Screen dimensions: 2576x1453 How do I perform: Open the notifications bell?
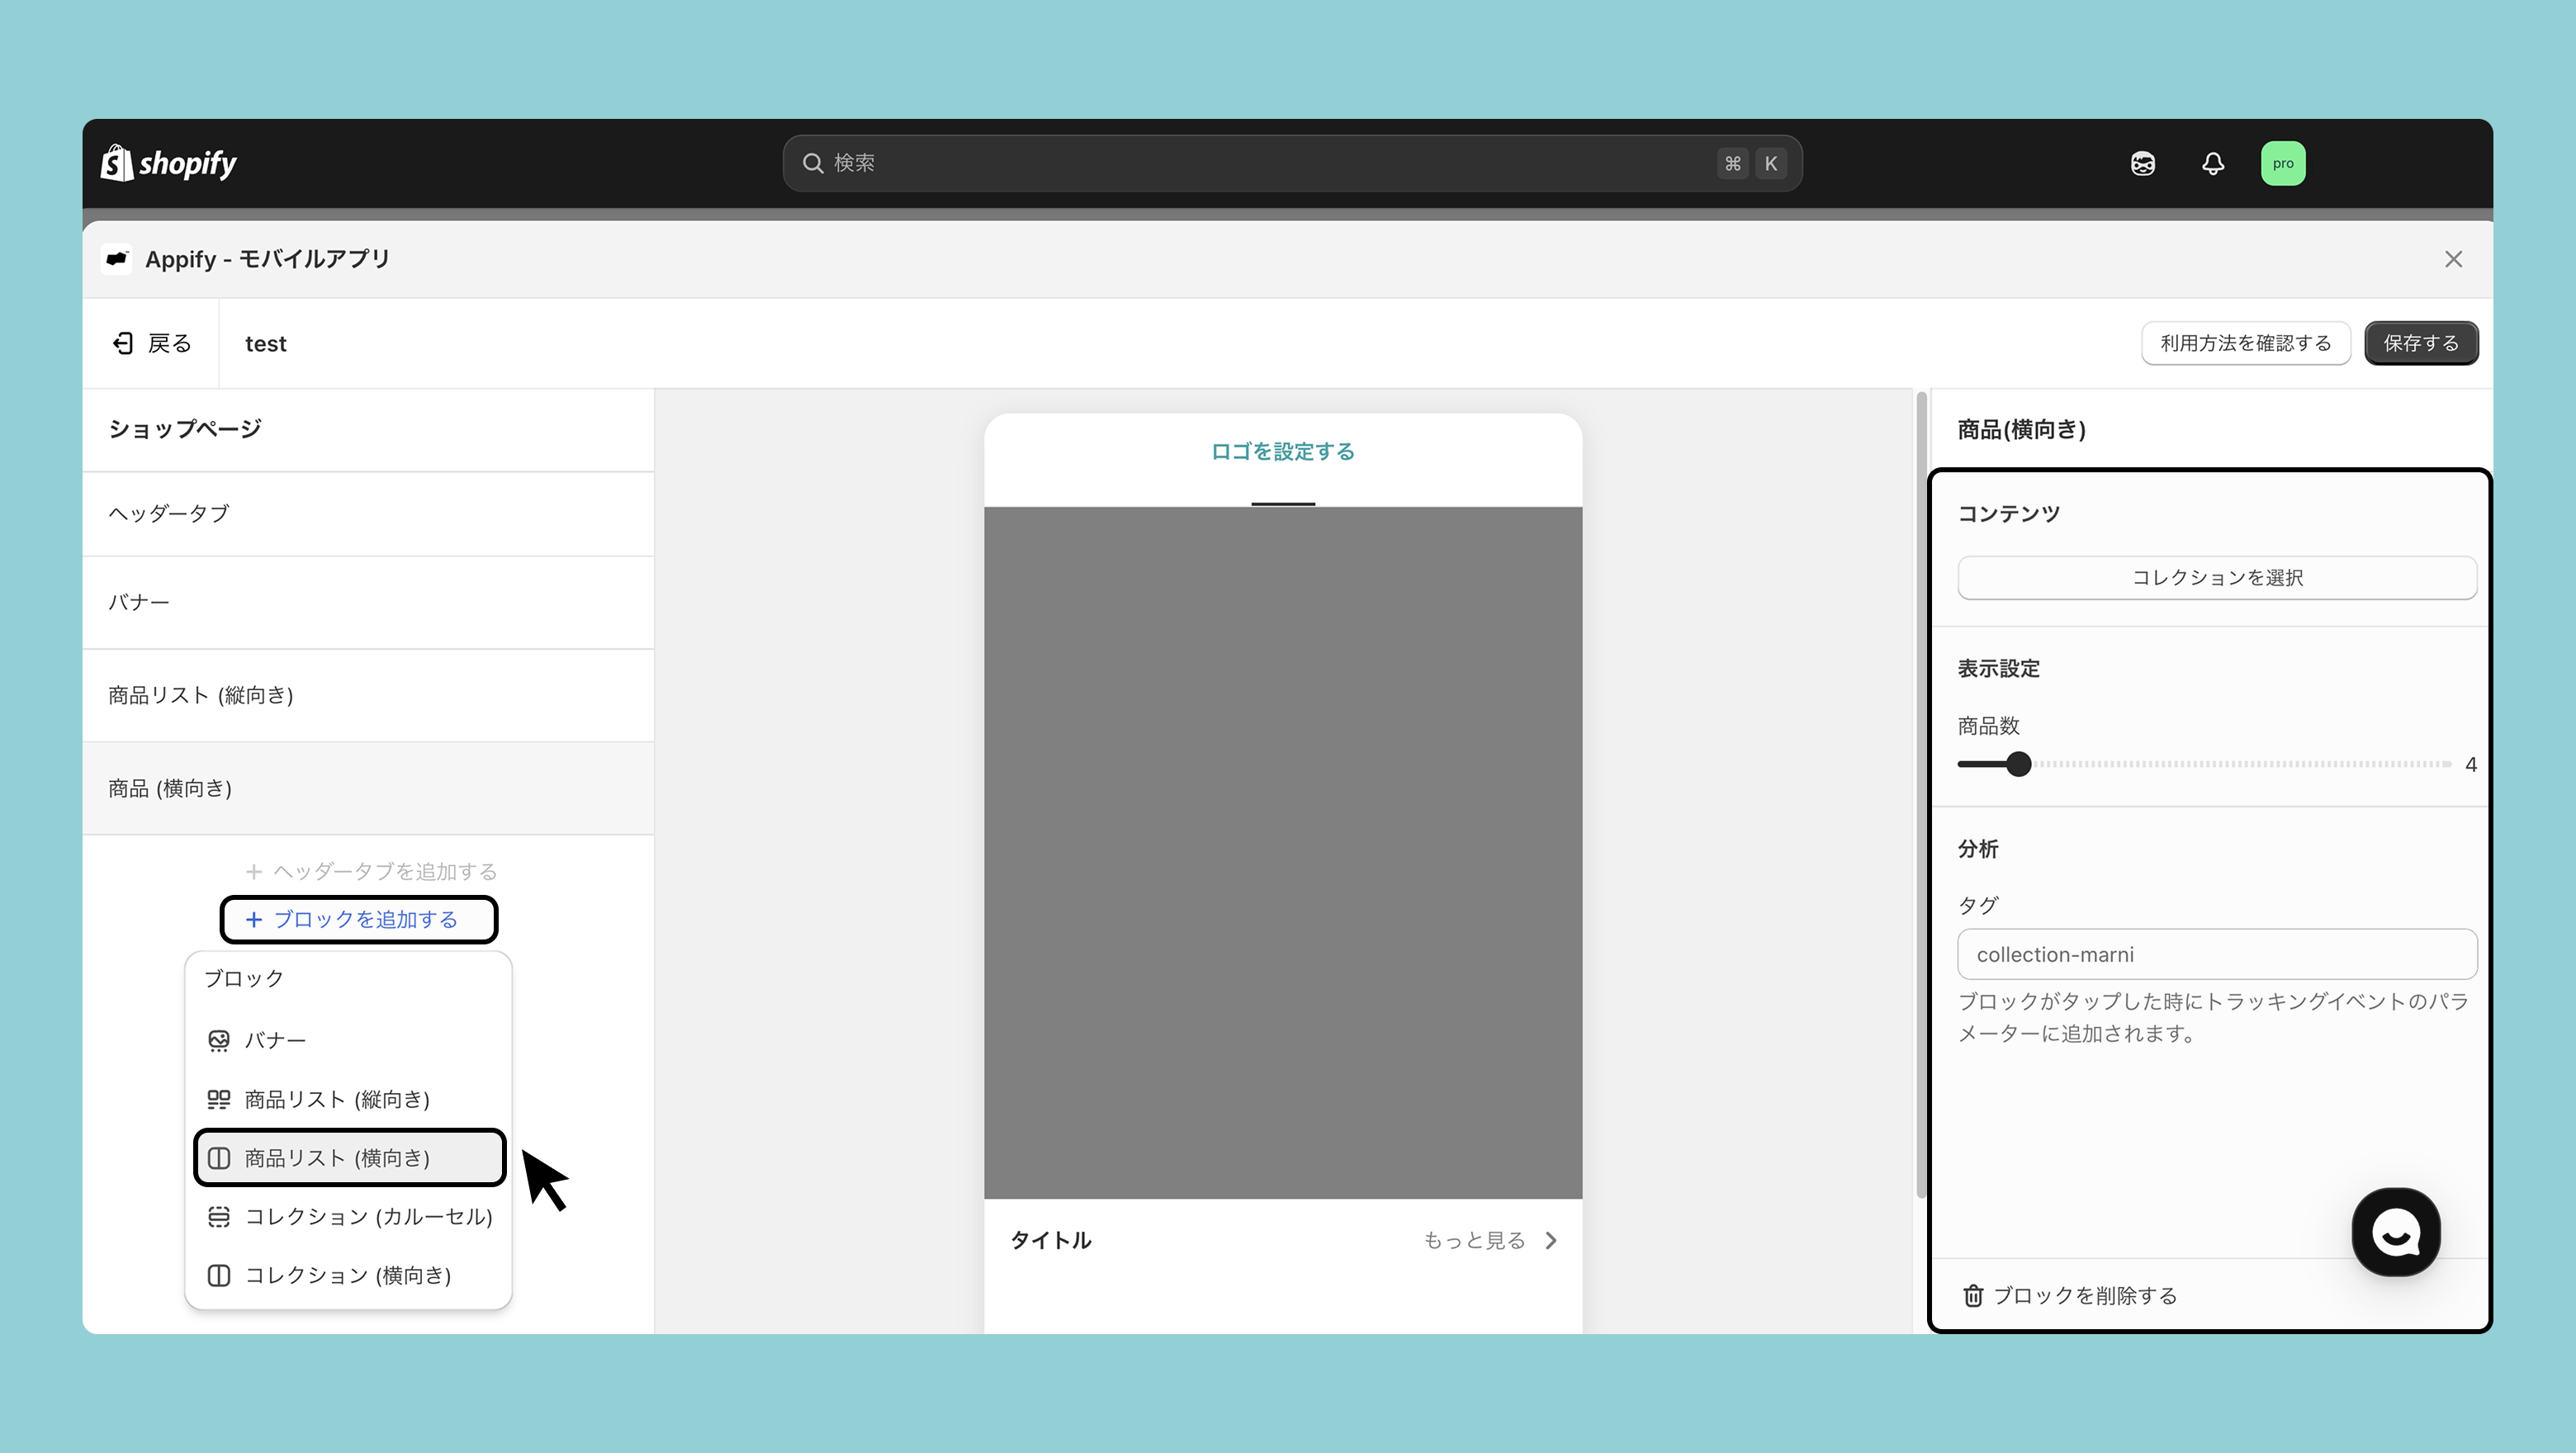point(2213,163)
